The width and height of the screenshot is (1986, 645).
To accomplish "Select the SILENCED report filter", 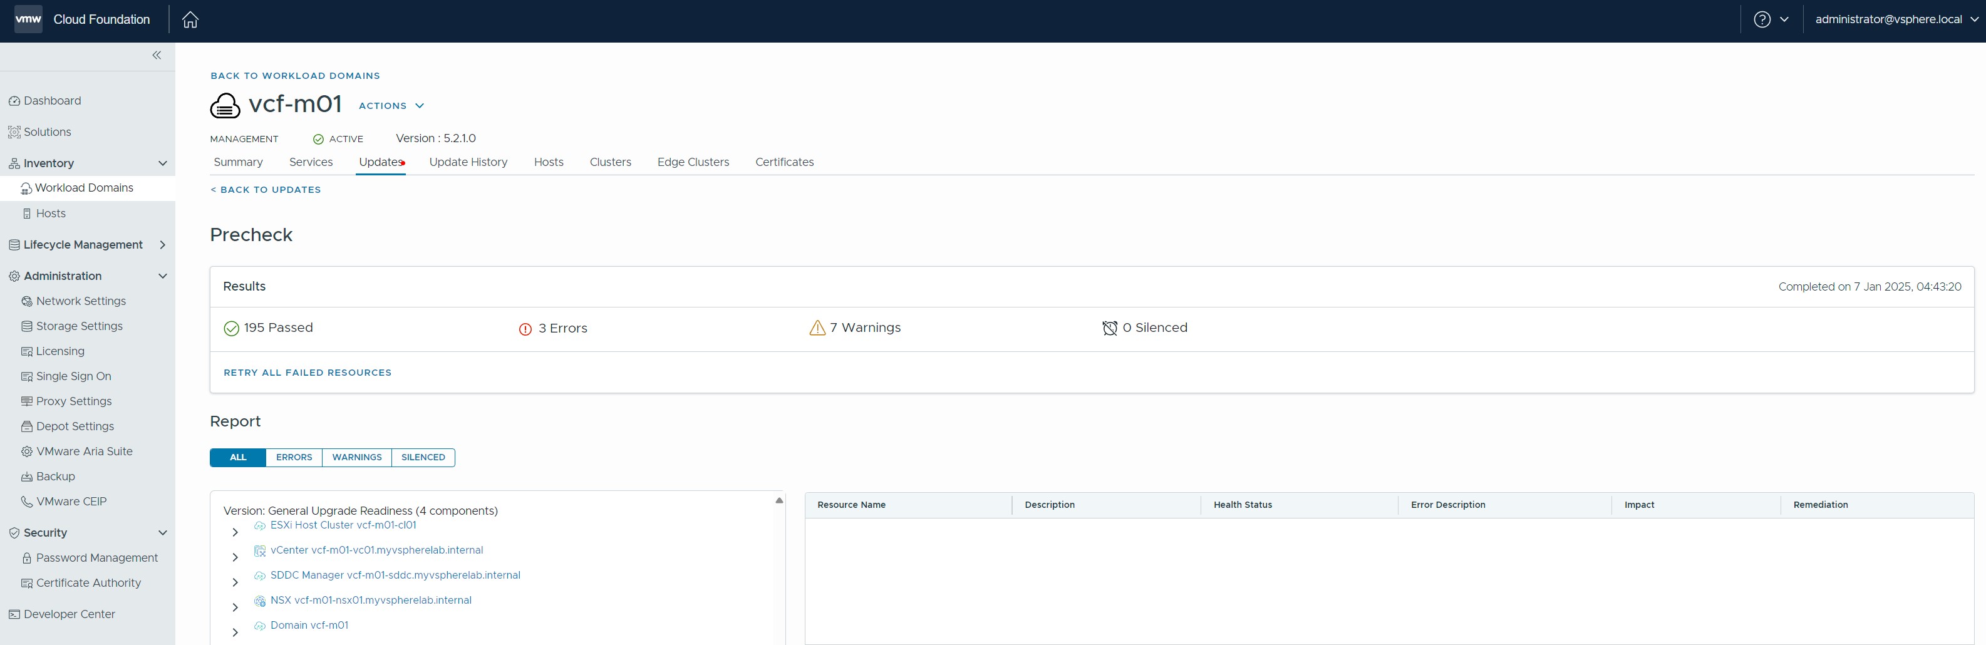I will pyautogui.click(x=423, y=458).
